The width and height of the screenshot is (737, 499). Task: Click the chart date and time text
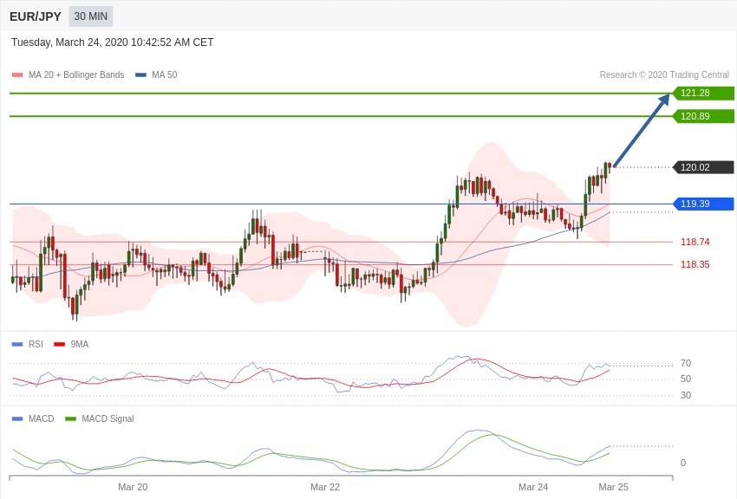(113, 42)
